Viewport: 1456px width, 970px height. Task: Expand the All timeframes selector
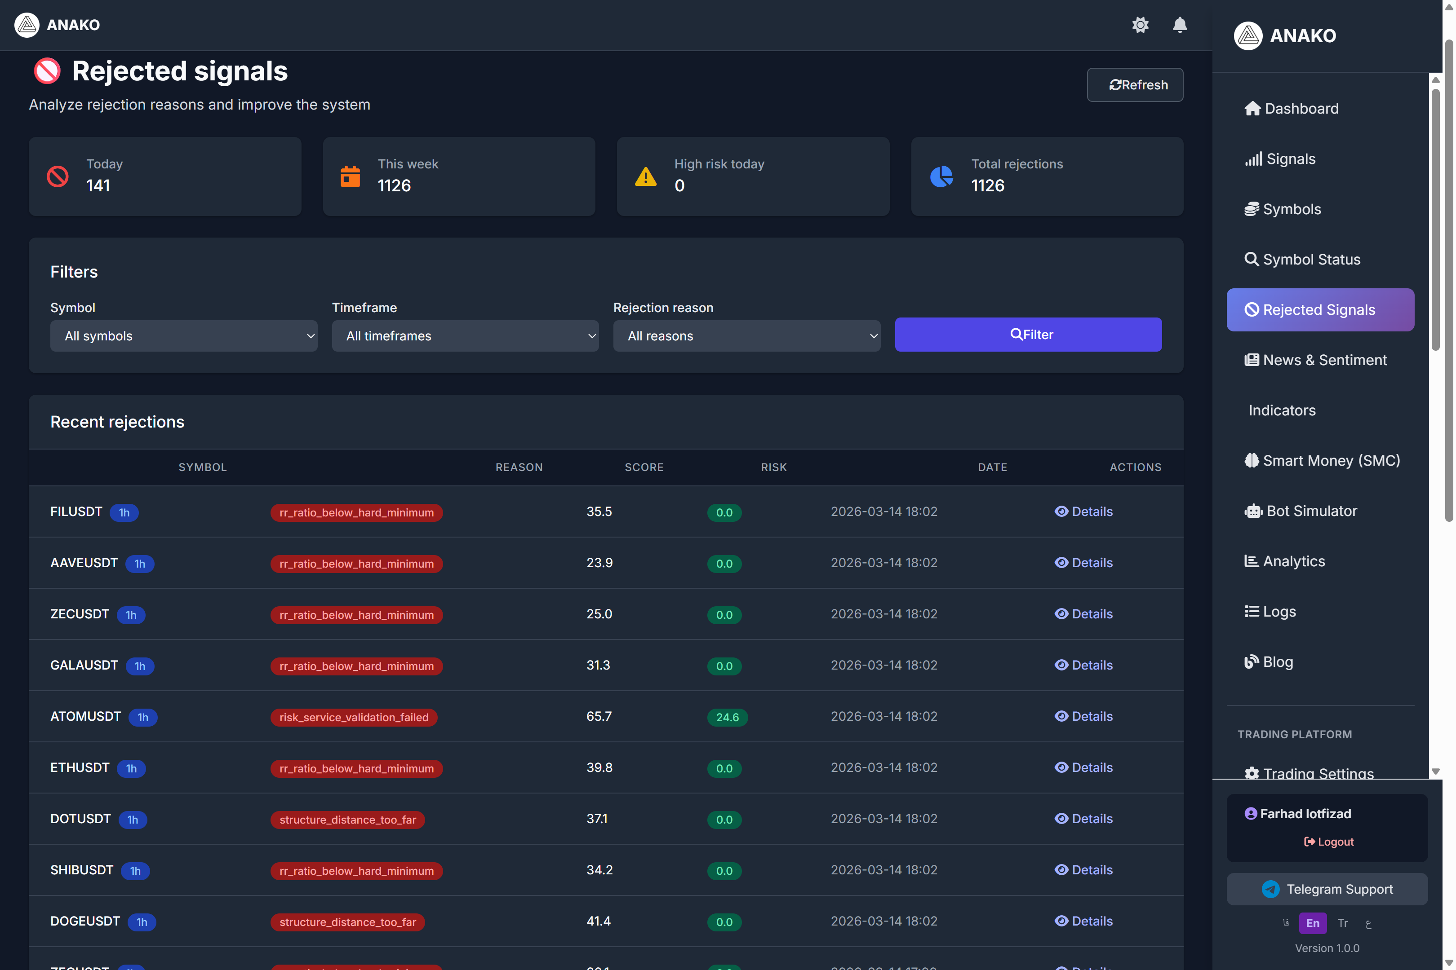click(465, 336)
